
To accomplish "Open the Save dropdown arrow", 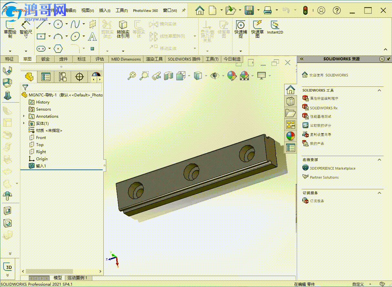I will click(258, 10).
